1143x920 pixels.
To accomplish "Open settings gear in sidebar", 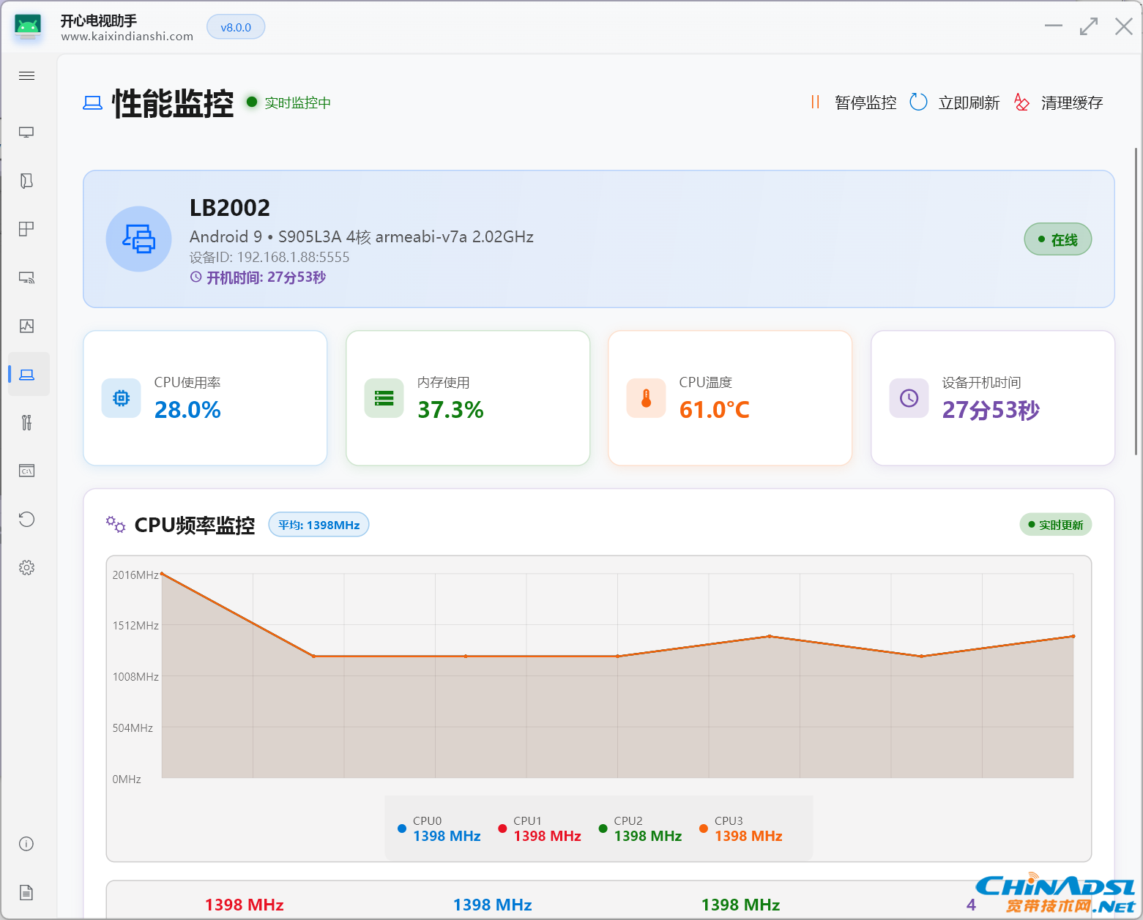I will (27, 568).
